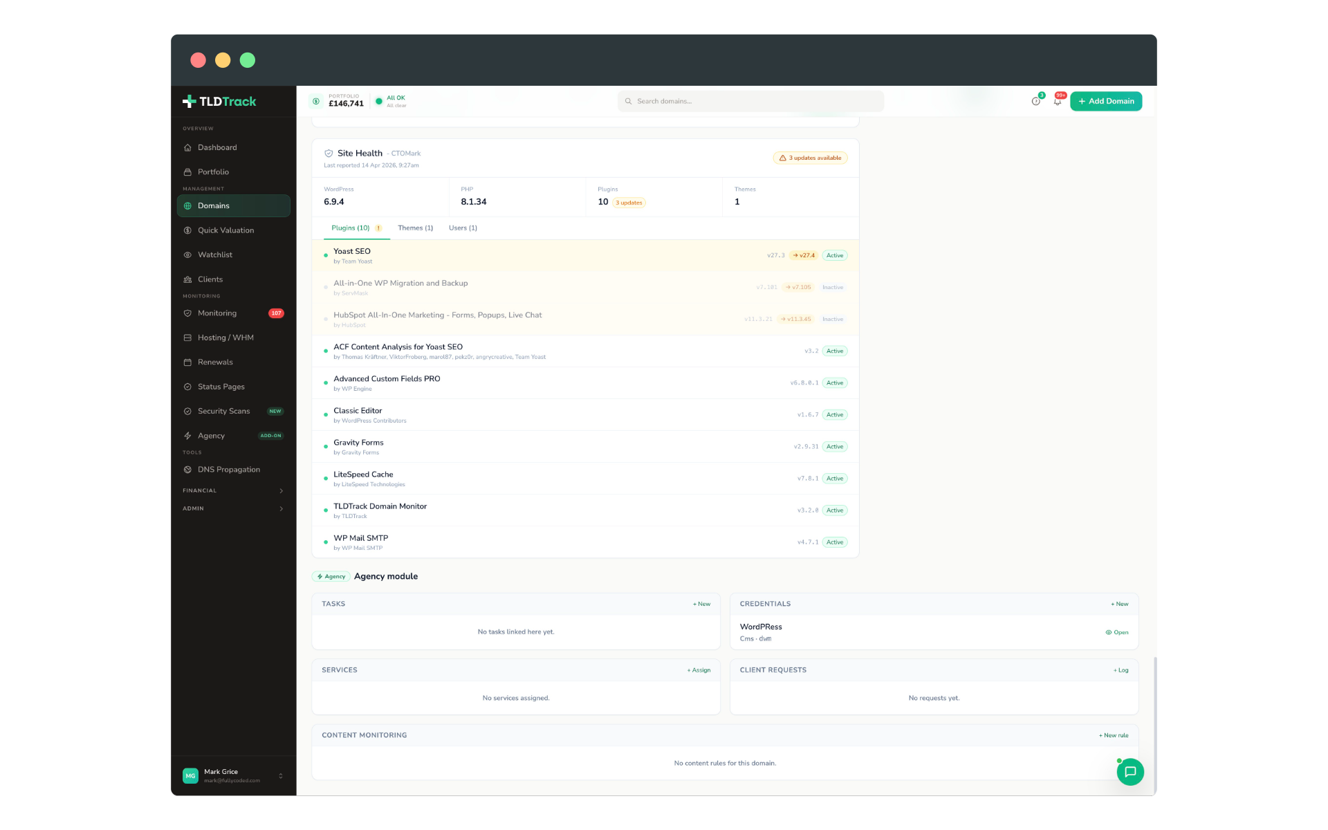Add a new task with + New

701,605
